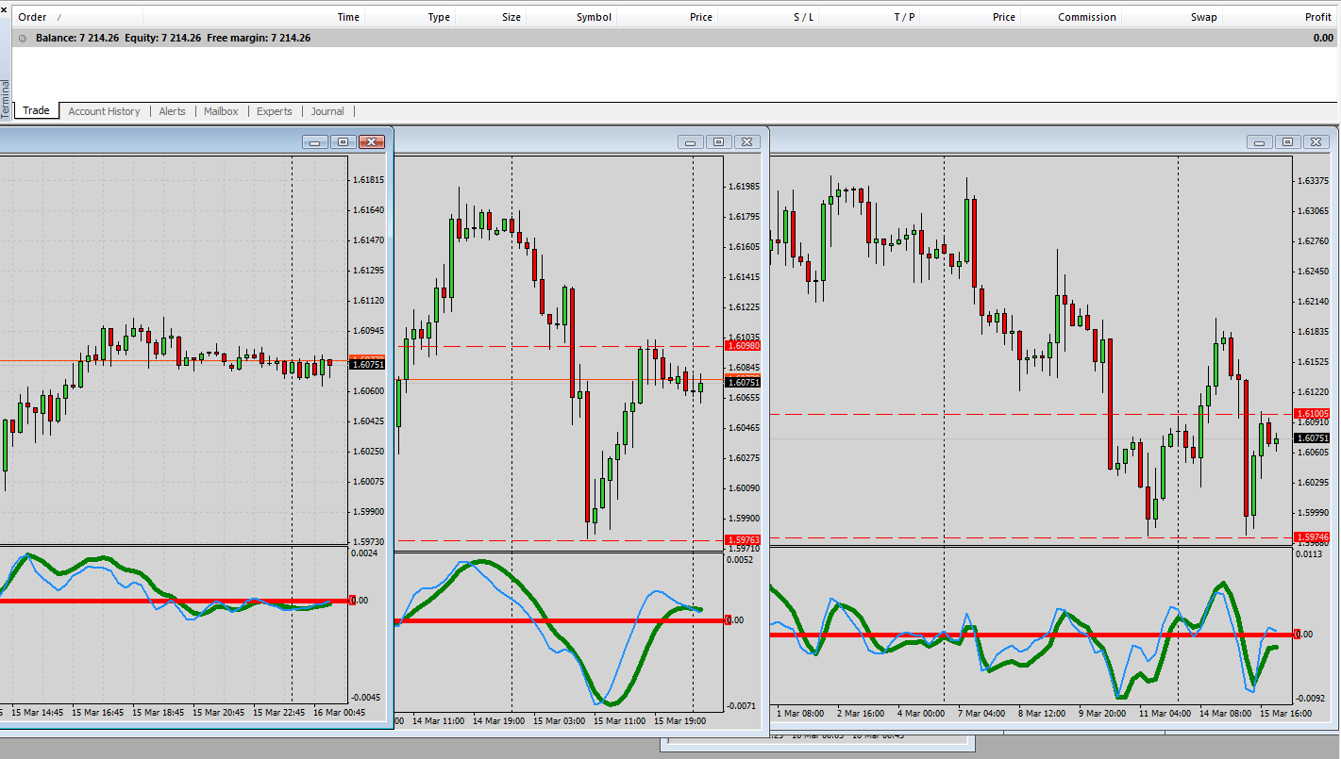The width and height of the screenshot is (1341, 759).
Task: Click the 0.00 profit value in the balance row
Action: (x=1322, y=38)
